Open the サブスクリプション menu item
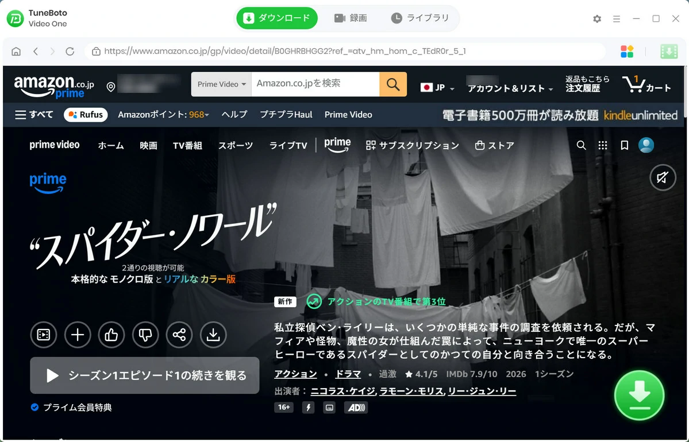The image size is (689, 442). (x=412, y=146)
